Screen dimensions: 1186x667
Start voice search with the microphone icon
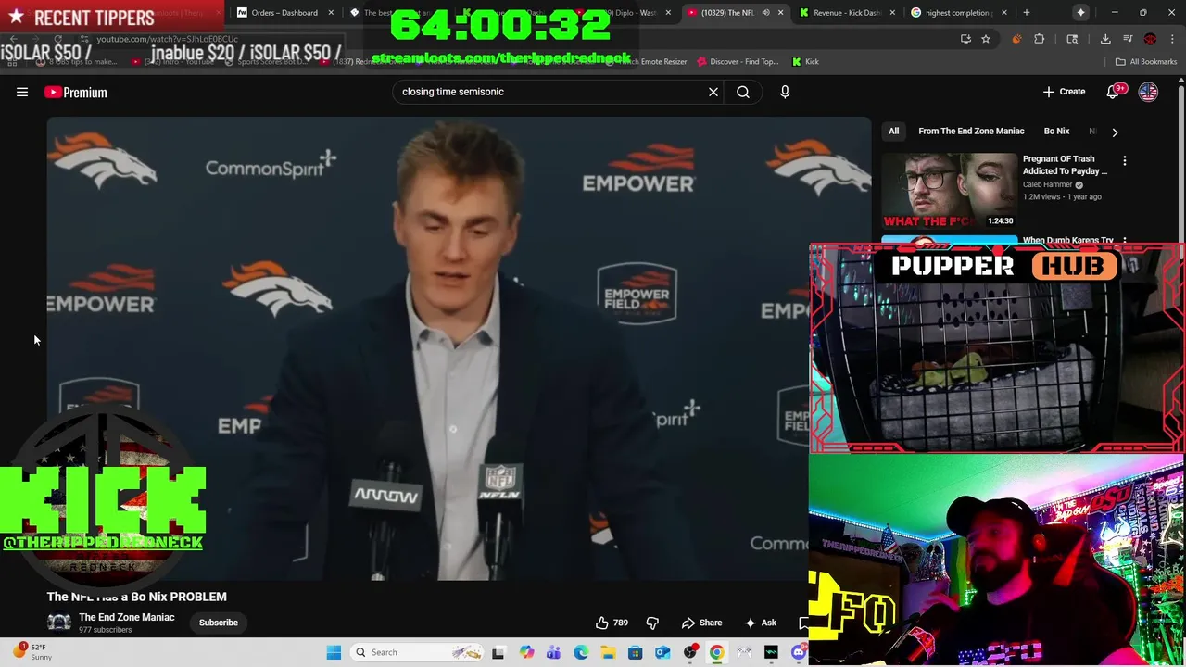pyautogui.click(x=785, y=92)
